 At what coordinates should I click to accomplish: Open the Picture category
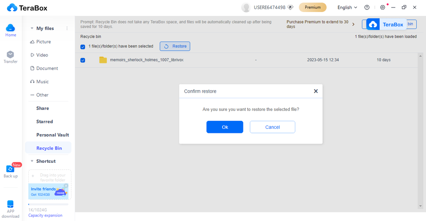(x=43, y=42)
